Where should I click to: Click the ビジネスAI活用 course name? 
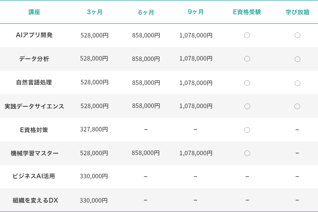pyautogui.click(x=34, y=176)
